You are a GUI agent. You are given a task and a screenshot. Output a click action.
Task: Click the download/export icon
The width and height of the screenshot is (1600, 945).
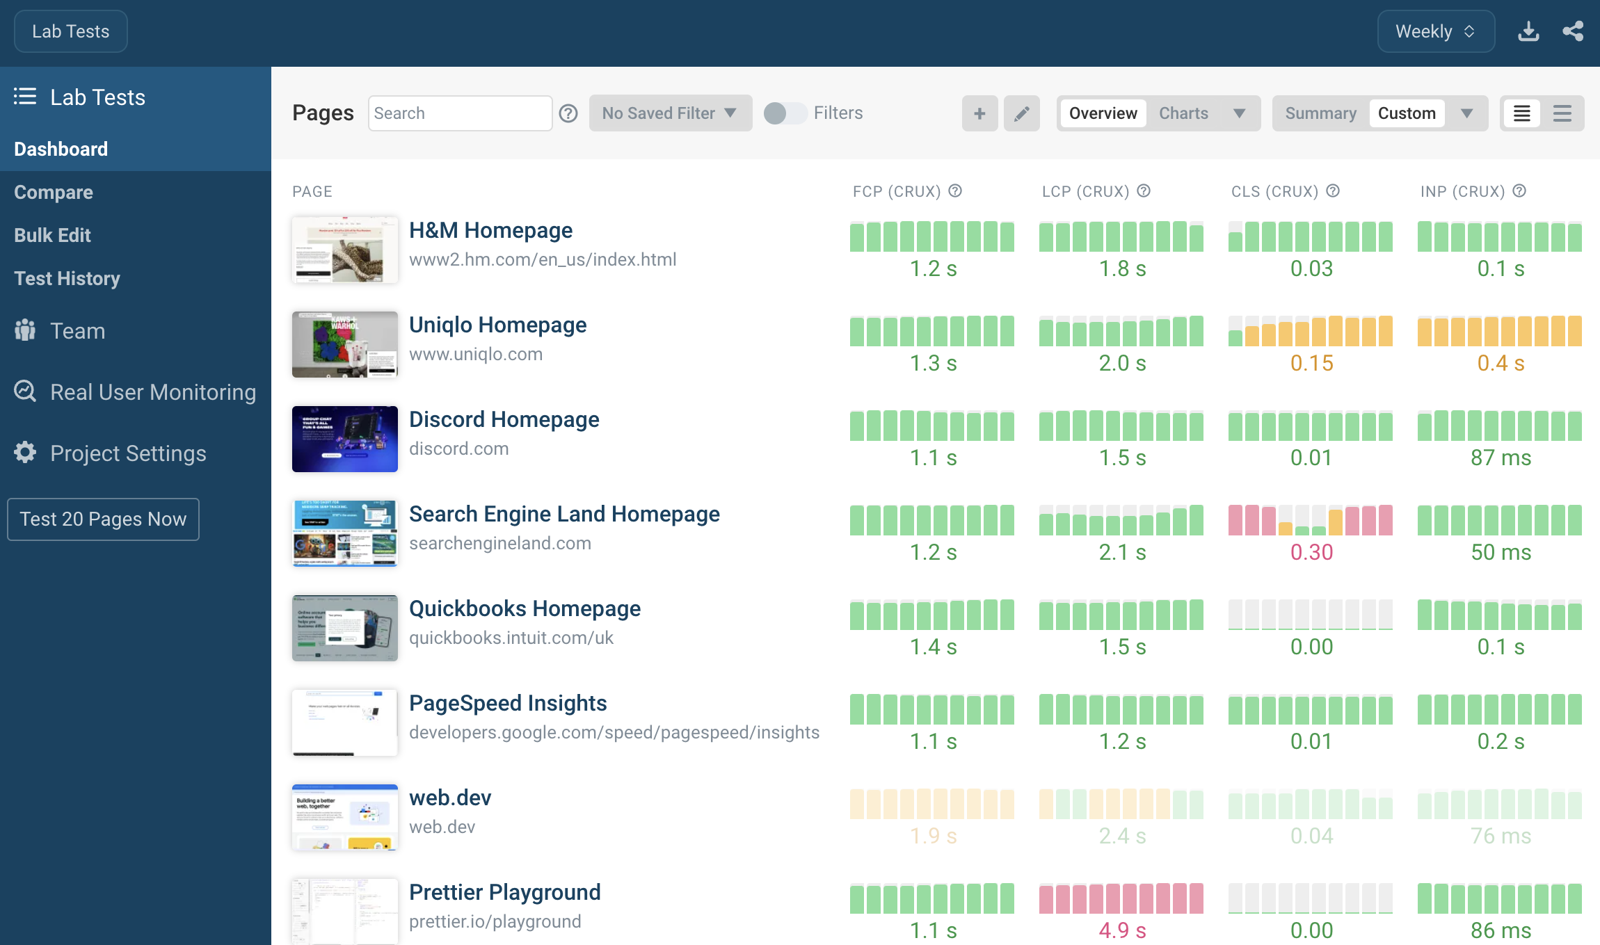(1528, 31)
